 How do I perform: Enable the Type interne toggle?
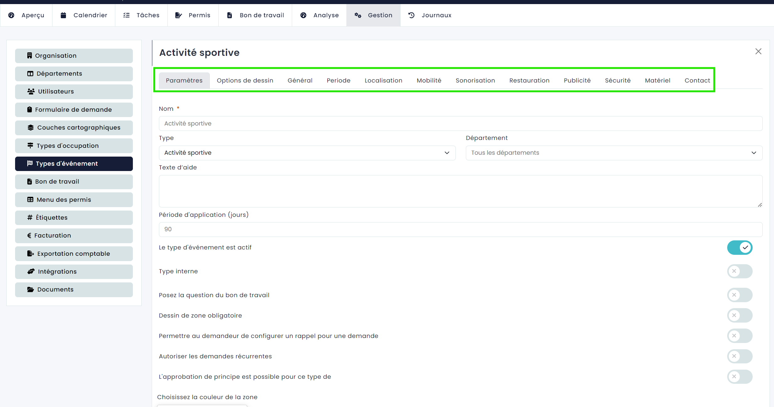click(x=739, y=271)
